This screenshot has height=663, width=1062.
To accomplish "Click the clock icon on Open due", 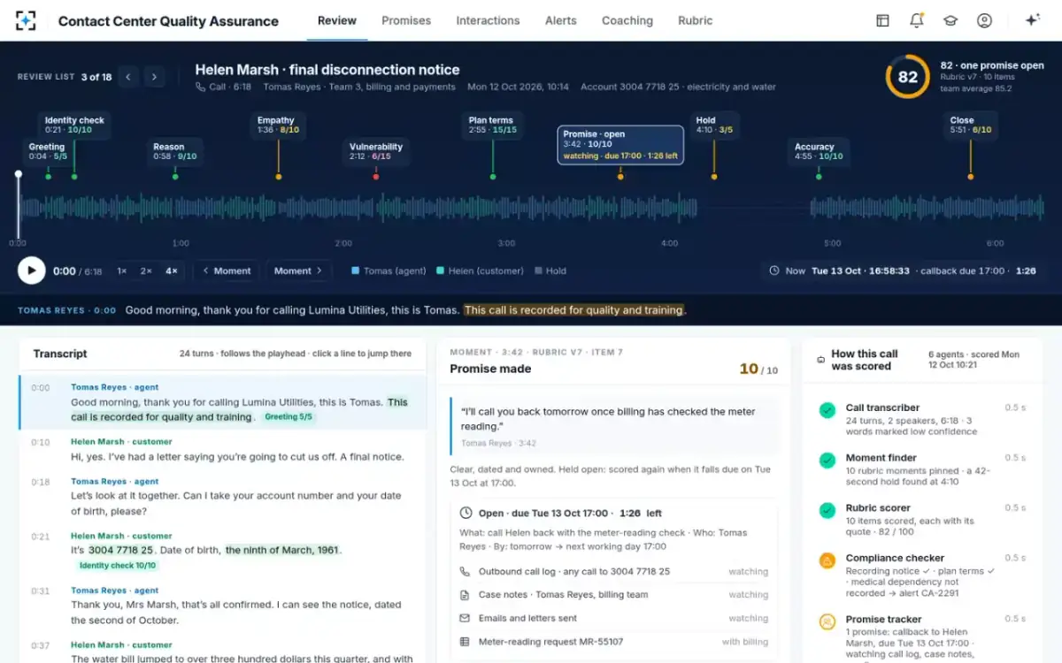I will [x=466, y=513].
